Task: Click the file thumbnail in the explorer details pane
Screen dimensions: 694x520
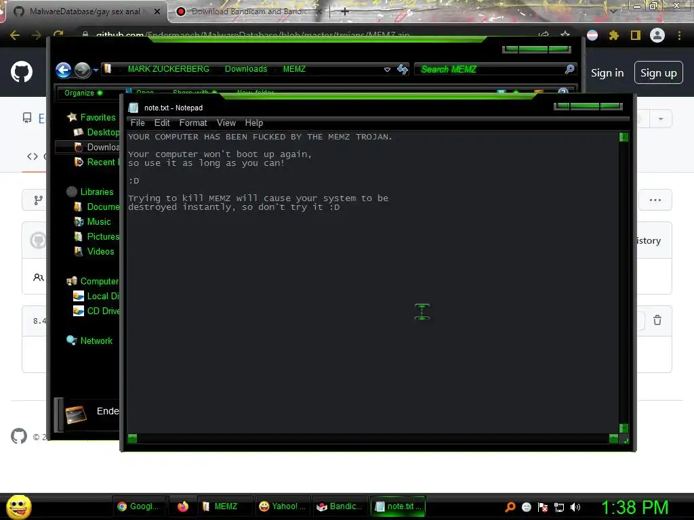Action: [76, 414]
